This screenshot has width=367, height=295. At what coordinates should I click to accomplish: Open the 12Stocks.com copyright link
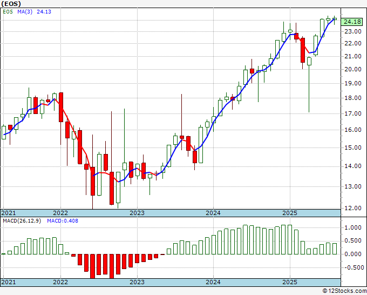344,291
